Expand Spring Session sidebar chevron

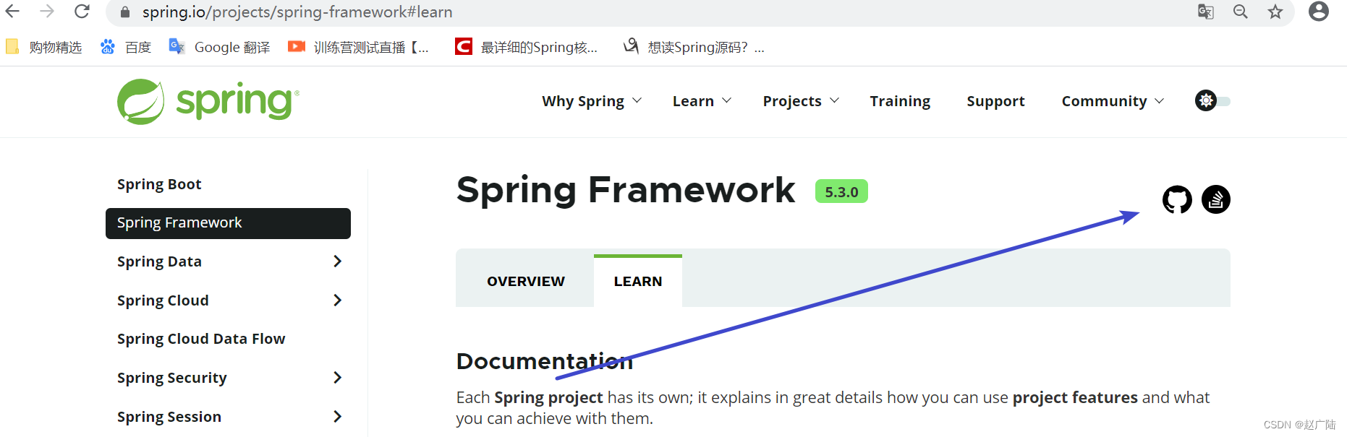tap(337, 417)
